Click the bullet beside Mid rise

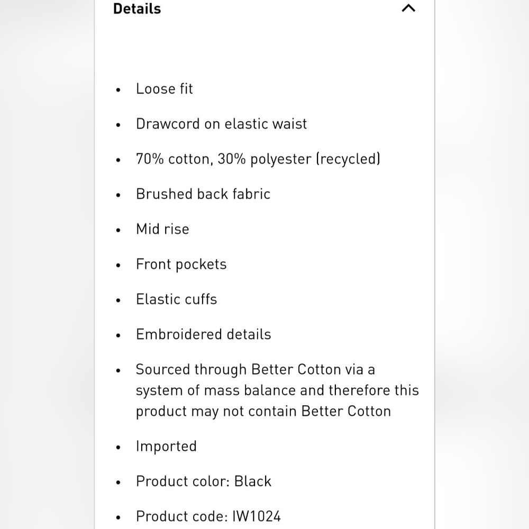click(x=118, y=231)
